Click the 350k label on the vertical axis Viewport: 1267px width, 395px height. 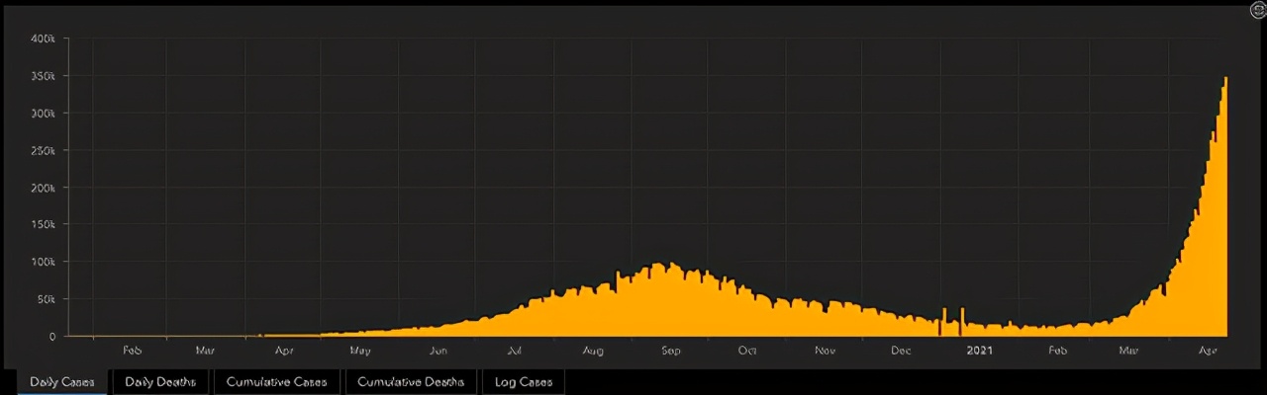click(x=43, y=76)
